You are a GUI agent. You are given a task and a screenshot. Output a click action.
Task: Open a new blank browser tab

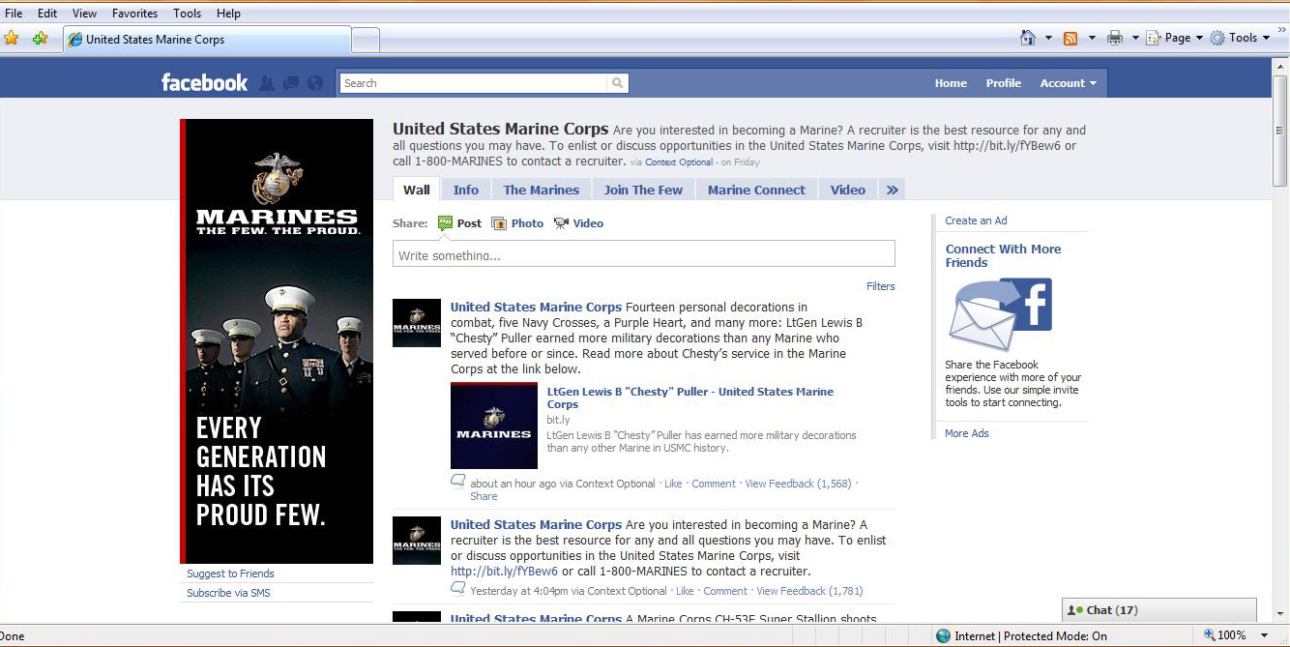click(x=365, y=40)
